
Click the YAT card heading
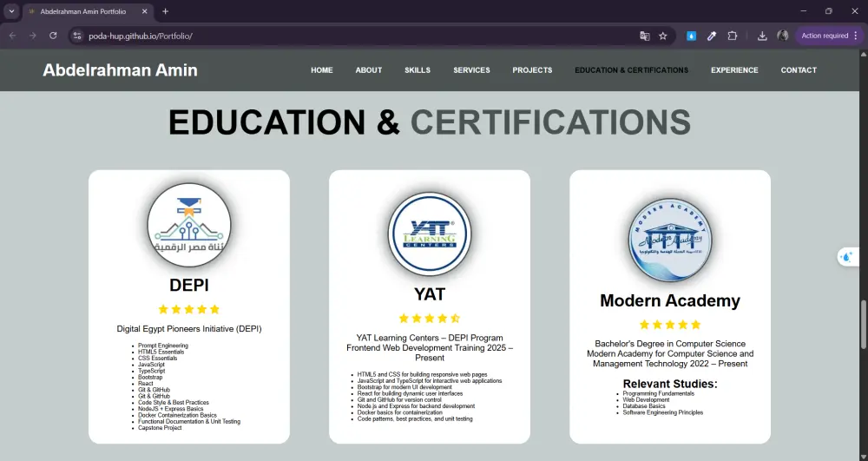coord(430,293)
